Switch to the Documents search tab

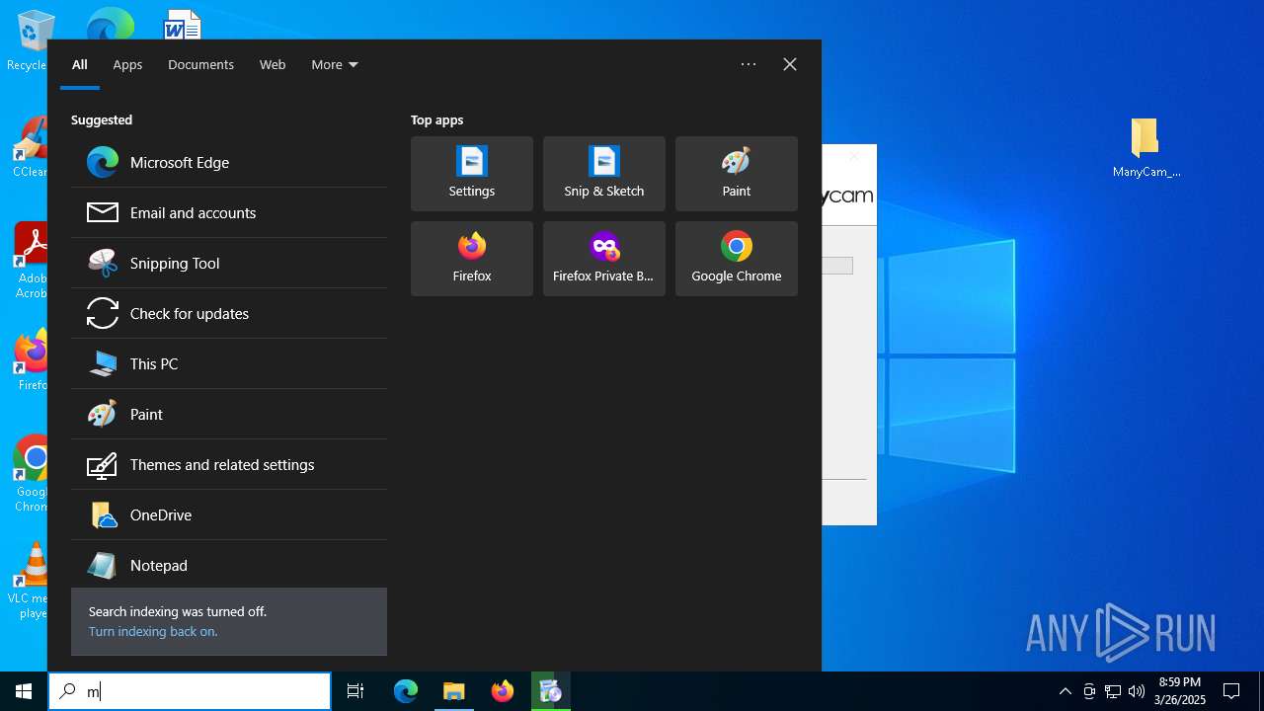click(x=200, y=64)
